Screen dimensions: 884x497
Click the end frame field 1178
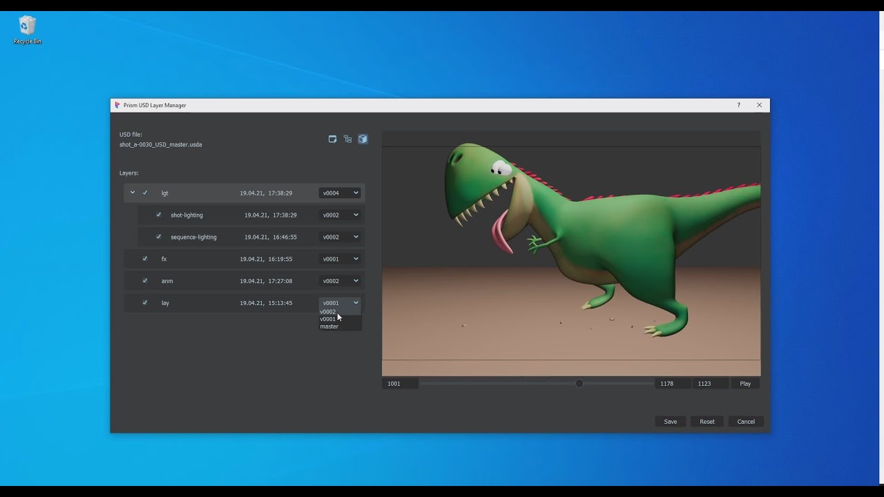(x=673, y=383)
